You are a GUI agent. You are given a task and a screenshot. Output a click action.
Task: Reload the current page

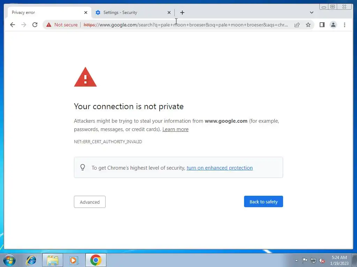35,25
